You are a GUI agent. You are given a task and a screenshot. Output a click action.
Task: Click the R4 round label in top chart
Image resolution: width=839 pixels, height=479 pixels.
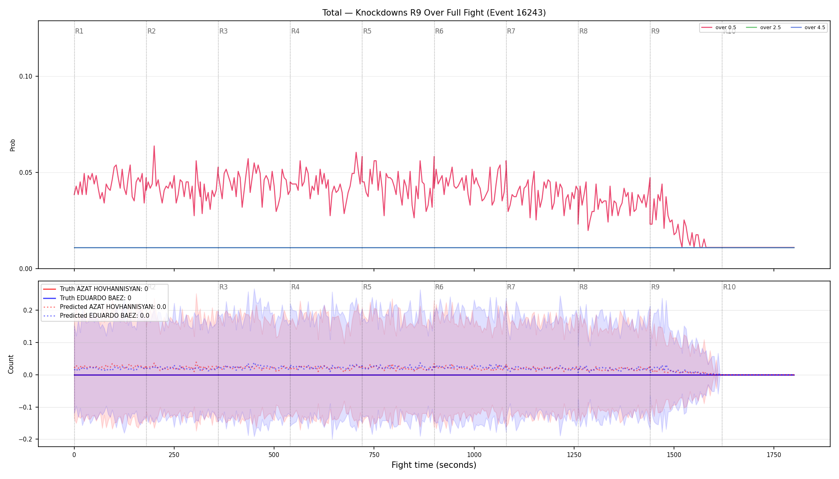coord(295,31)
